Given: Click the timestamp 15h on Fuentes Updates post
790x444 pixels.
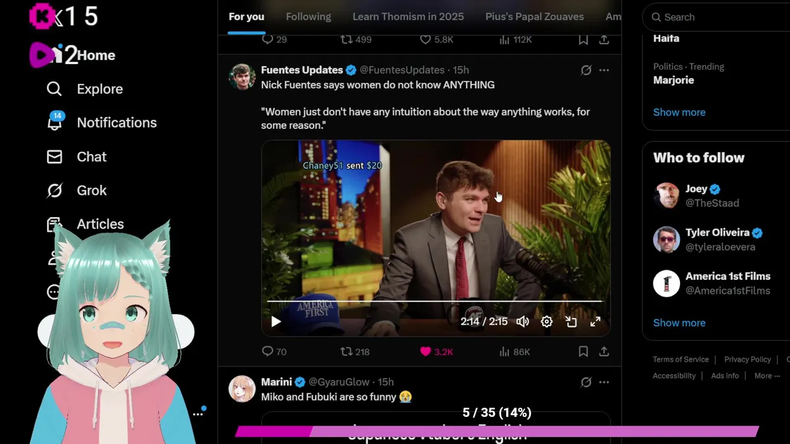Looking at the screenshot, I should (460, 70).
